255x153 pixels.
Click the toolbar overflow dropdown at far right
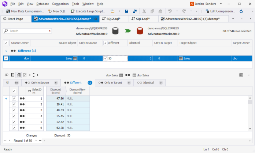[252, 11]
